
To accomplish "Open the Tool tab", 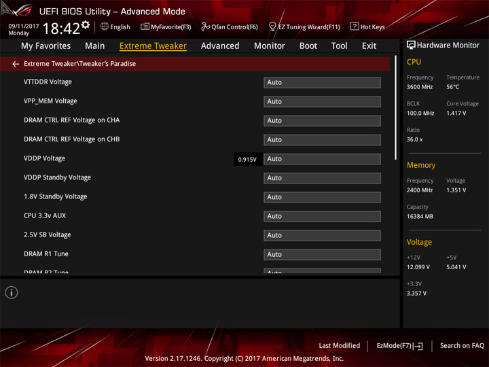I will tap(340, 46).
